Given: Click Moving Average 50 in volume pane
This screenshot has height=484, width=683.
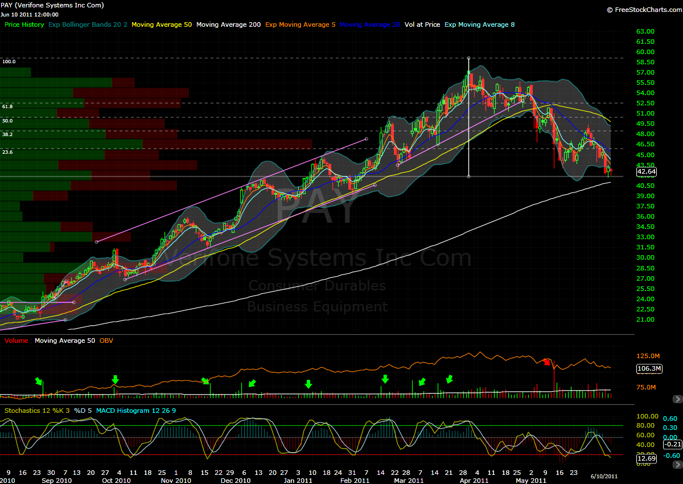Looking at the screenshot, I should click(65, 341).
